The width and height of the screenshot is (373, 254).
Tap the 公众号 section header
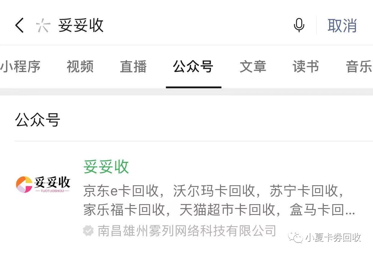click(37, 119)
